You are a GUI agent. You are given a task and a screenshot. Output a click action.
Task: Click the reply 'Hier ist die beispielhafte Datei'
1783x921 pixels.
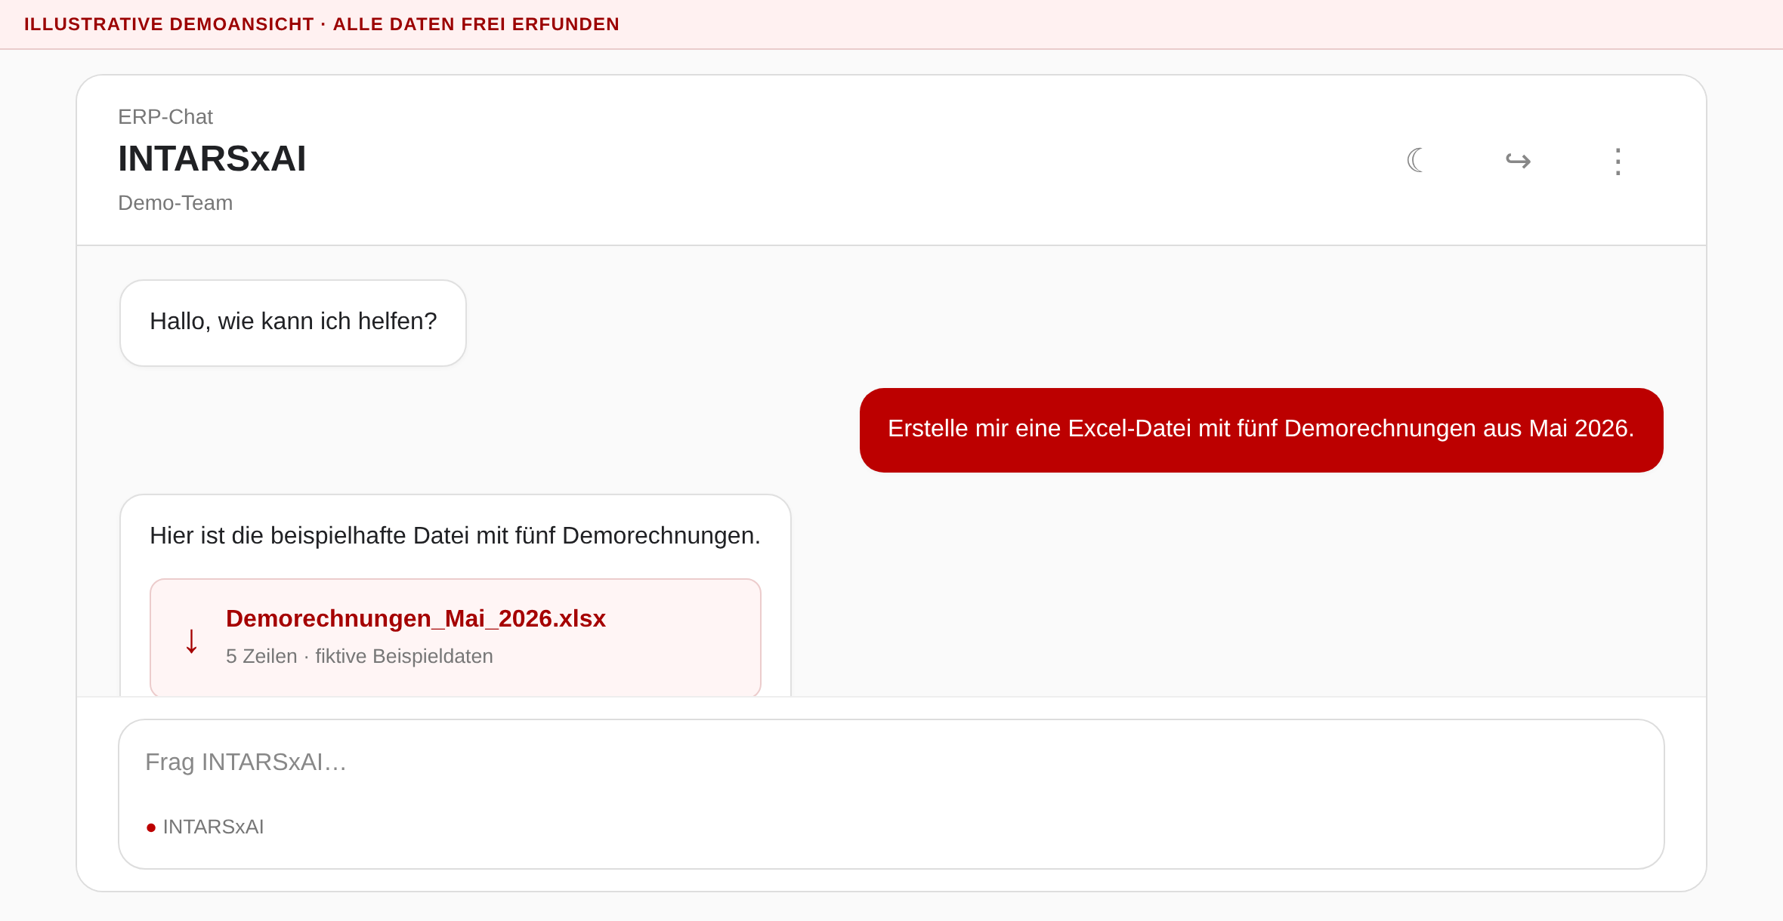coord(455,535)
